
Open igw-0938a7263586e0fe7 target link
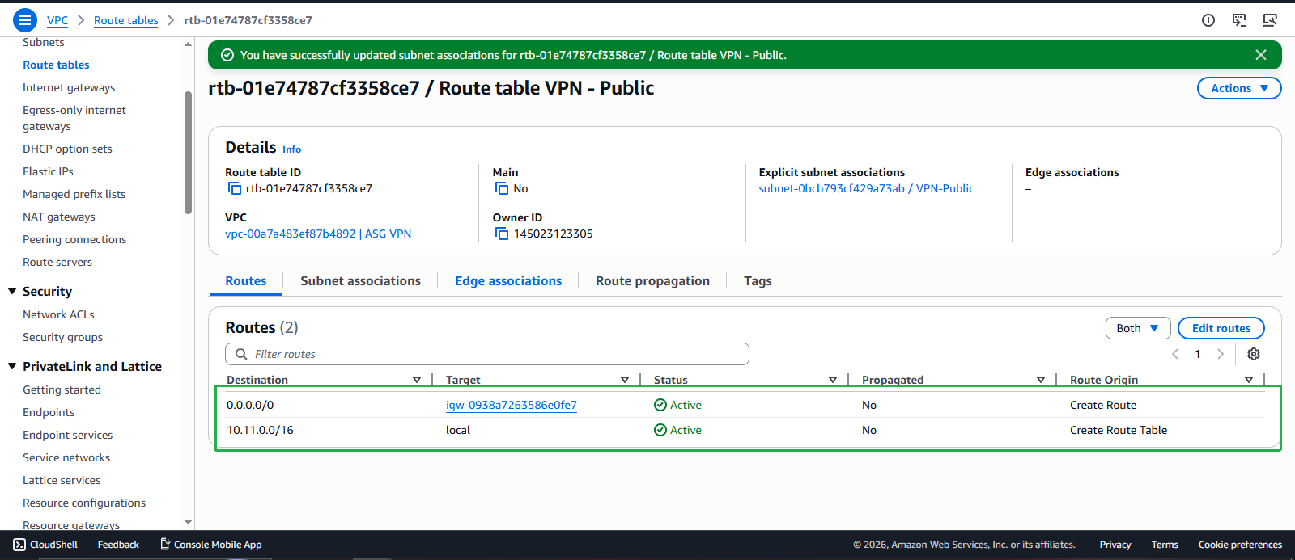(512, 405)
